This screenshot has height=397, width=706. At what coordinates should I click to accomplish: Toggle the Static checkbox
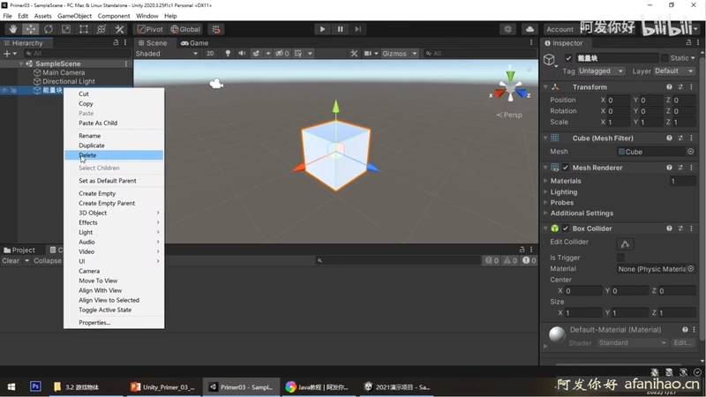pos(665,58)
